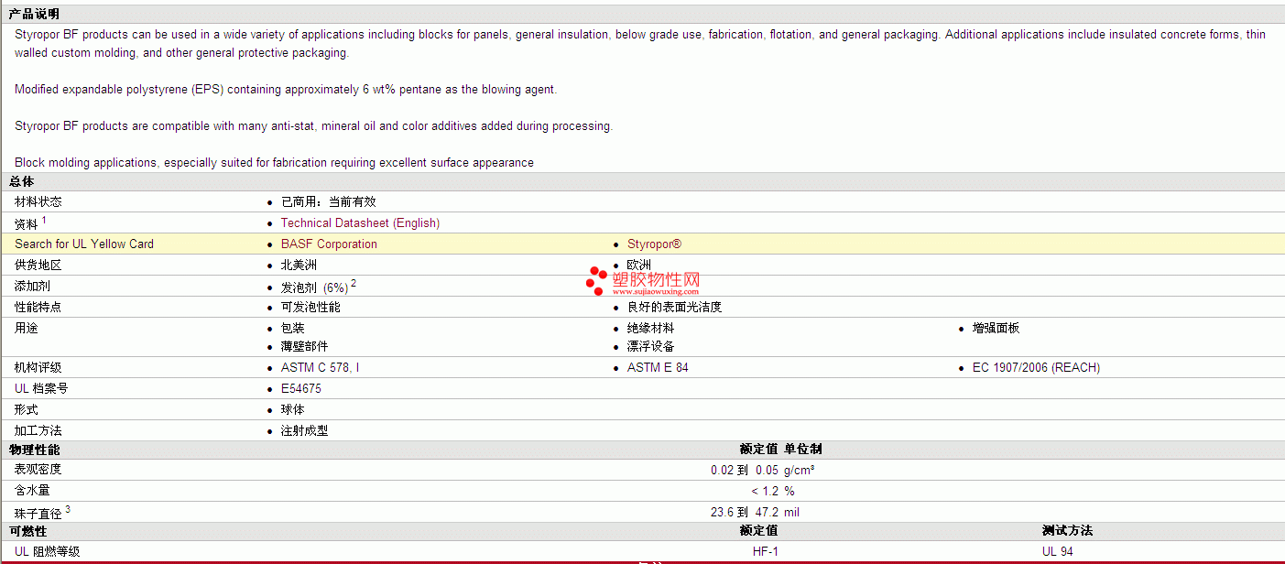Screen dimensions: 1285x564
Task: Open the BASF Corporation link
Action: pos(329,244)
